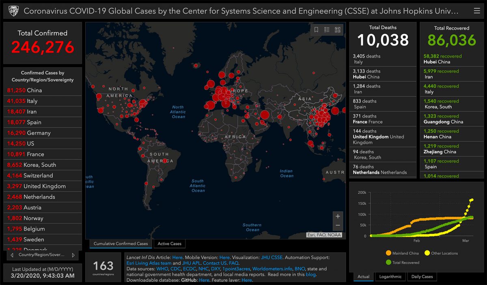
Task: Click the '163 countries/regions' counter
Action: coord(103,267)
